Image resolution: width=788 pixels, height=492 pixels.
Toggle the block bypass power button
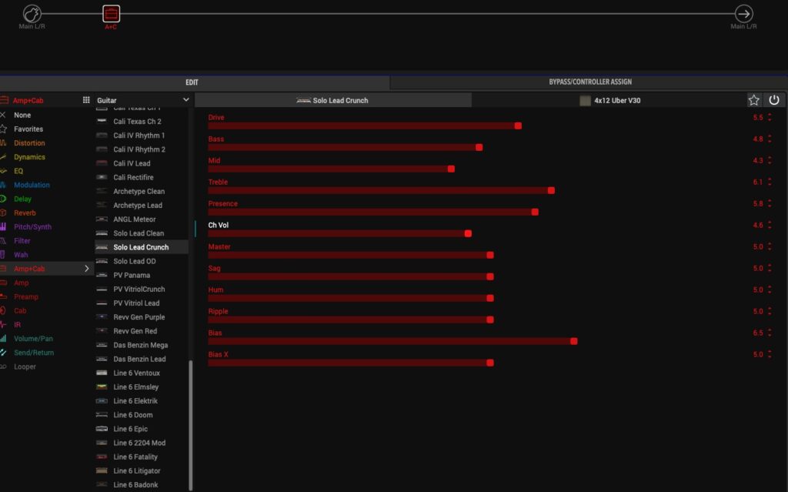click(x=774, y=100)
